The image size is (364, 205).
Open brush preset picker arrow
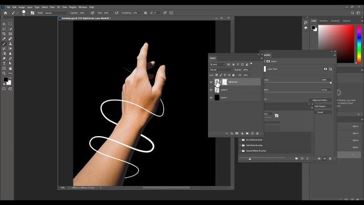click(x=27, y=13)
